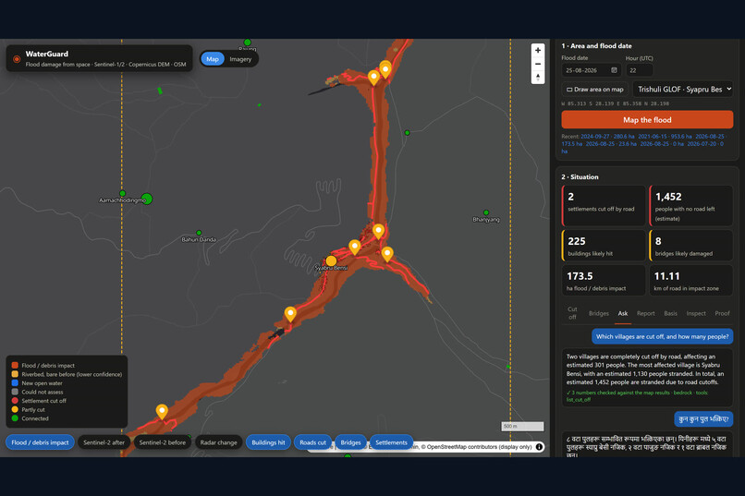Zoom out with the map minus button
This screenshot has height=496, width=745.
(x=537, y=64)
